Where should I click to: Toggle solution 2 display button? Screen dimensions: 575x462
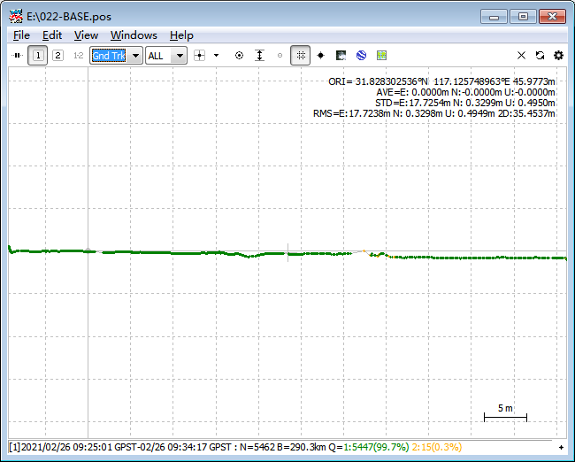click(x=57, y=56)
